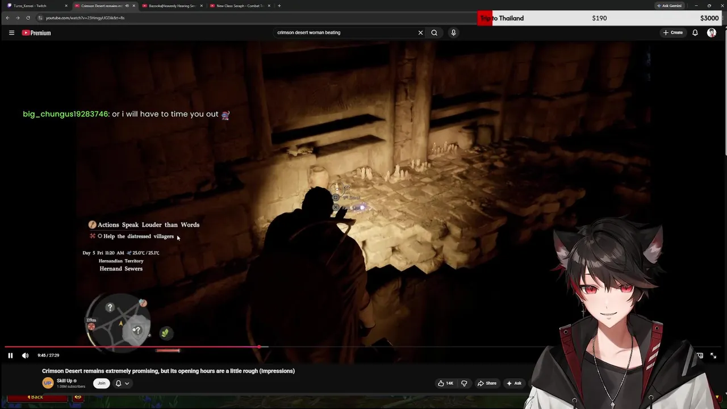The image size is (727, 409).
Task: Pause the YouTube video
Action: (10, 356)
